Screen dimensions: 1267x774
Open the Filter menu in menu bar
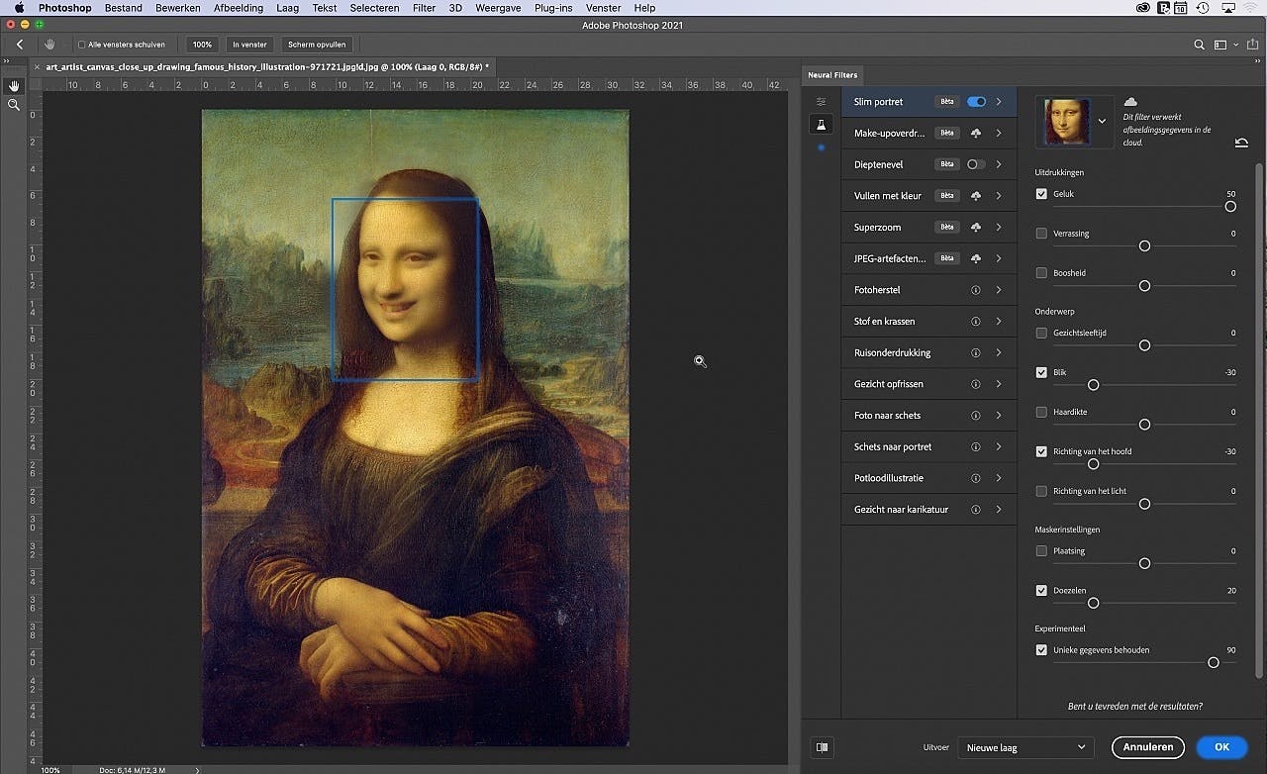click(424, 8)
